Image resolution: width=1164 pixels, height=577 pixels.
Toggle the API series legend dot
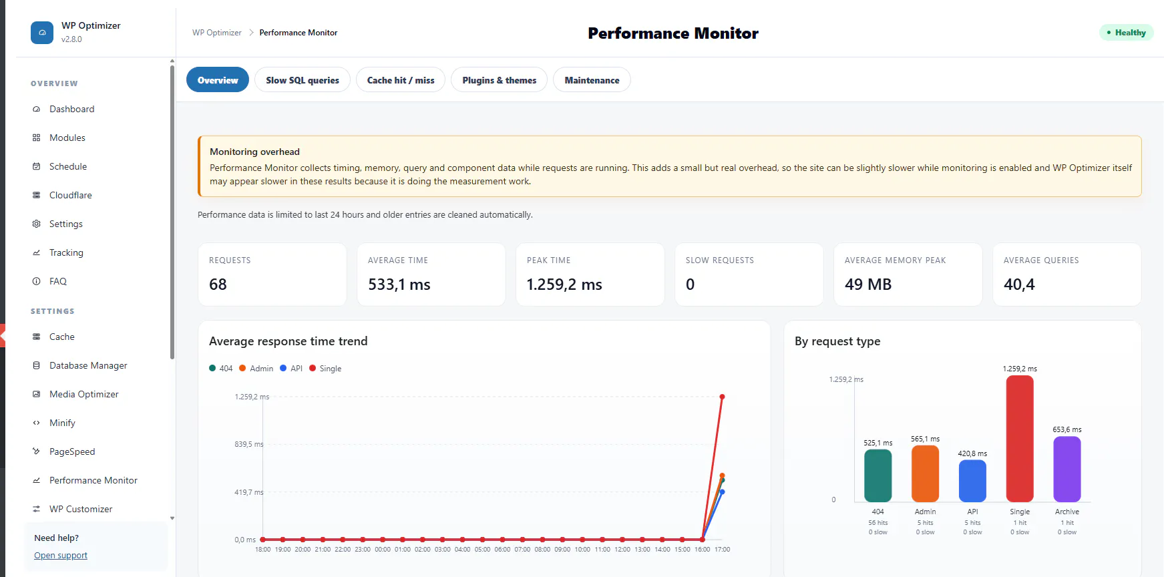click(283, 368)
